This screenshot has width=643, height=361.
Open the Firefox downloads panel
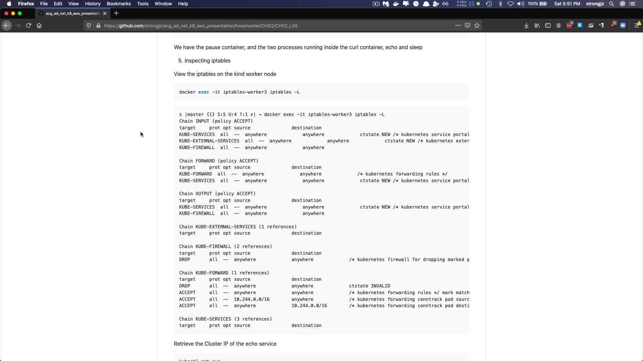(526, 25)
